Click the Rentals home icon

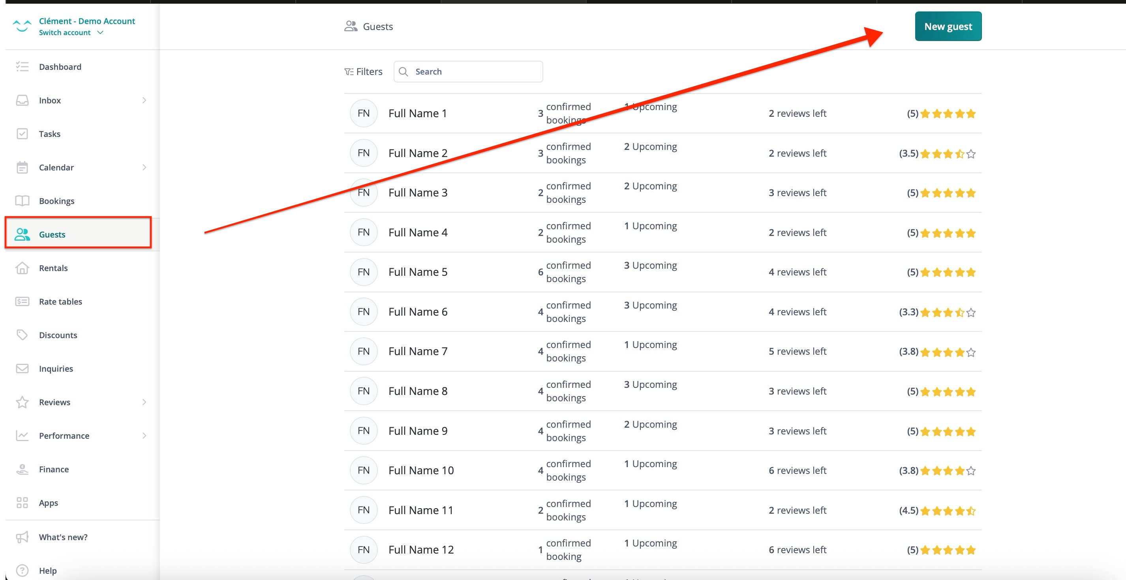[22, 268]
